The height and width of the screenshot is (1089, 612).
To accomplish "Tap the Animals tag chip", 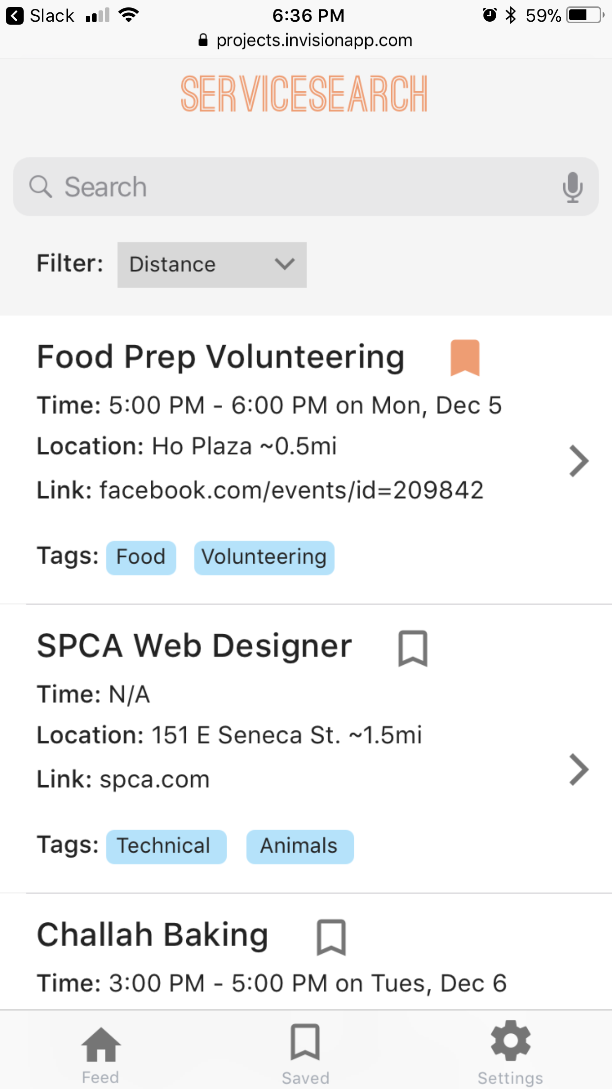I will [300, 847].
